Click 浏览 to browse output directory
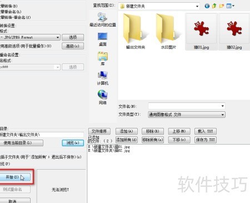The width and height of the screenshot is (250, 203). pos(73,143)
